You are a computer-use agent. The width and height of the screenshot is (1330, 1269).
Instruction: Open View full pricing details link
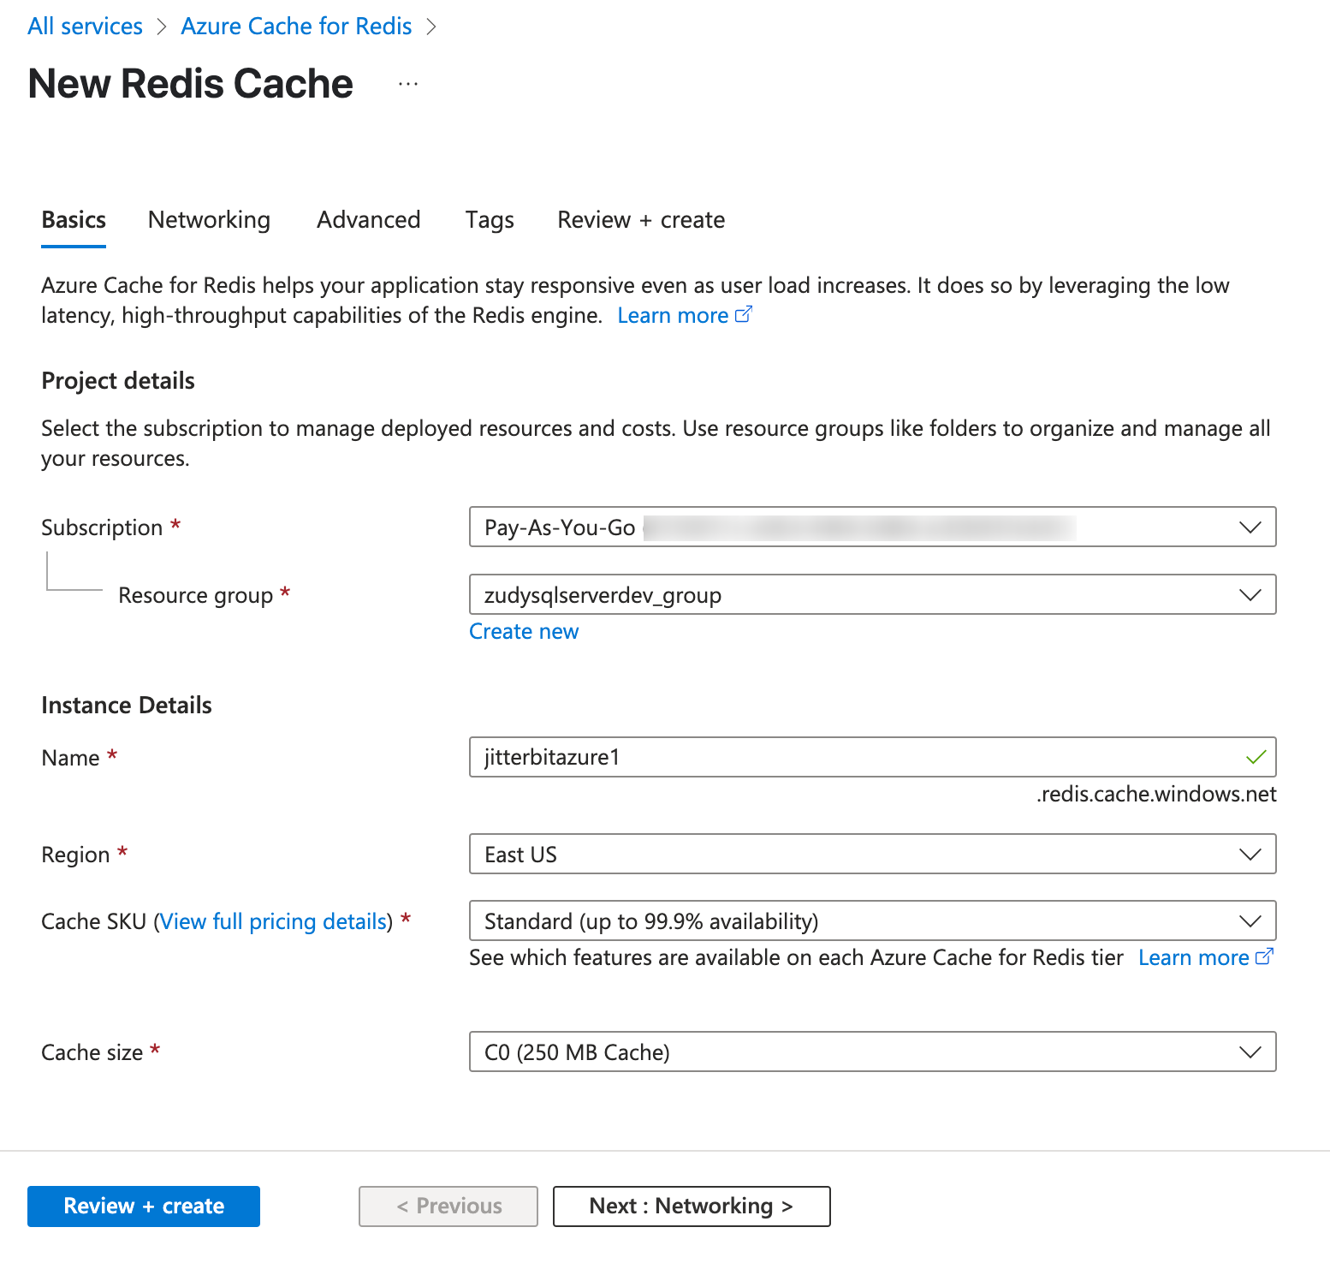coord(274,921)
